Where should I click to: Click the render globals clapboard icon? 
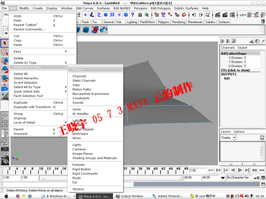(x=232, y=15)
